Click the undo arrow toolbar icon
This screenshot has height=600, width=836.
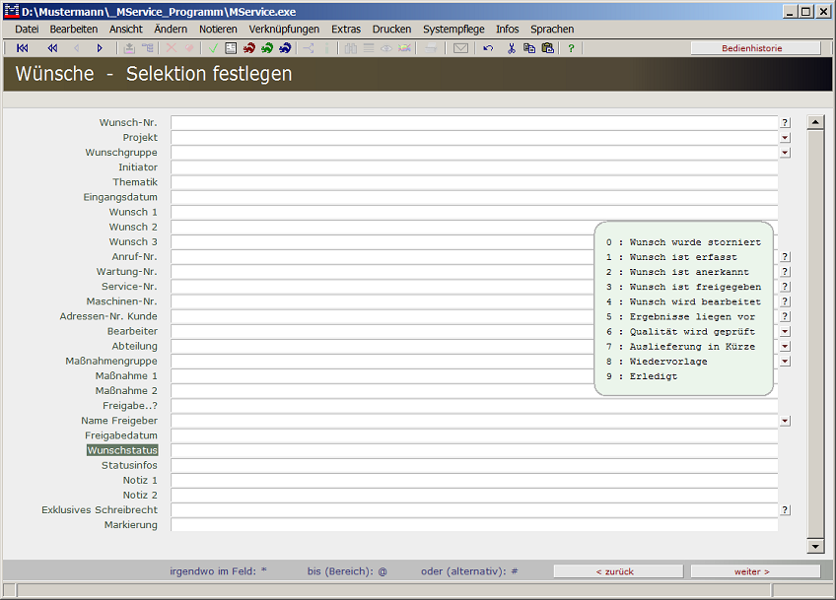[x=488, y=48]
